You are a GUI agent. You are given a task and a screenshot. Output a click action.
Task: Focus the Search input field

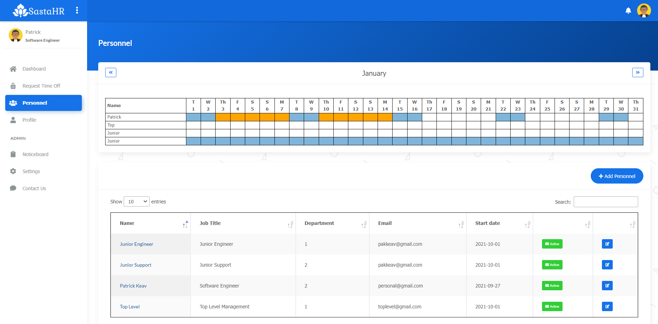(x=606, y=202)
